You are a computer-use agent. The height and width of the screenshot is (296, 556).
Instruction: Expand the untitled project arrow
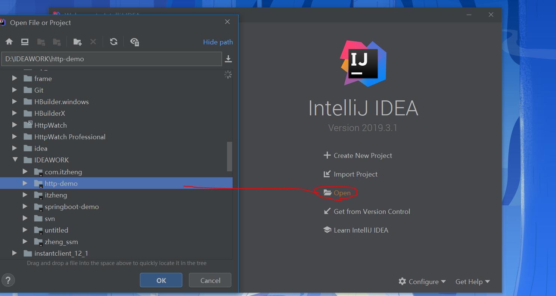tap(25, 230)
